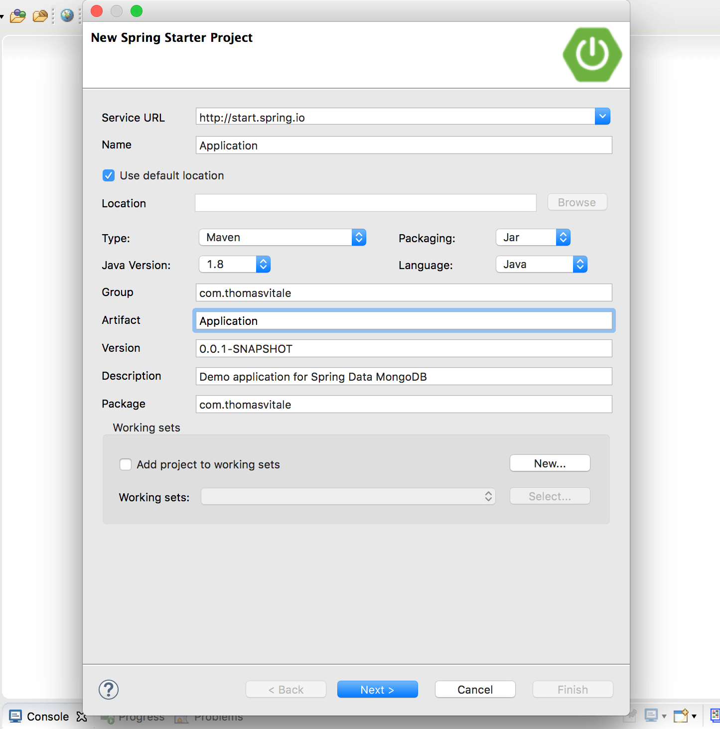Click the help question mark icon
720x729 pixels.
click(109, 690)
